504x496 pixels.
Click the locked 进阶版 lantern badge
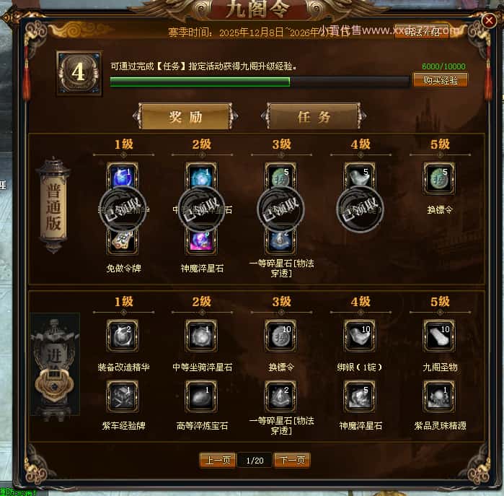54,365
